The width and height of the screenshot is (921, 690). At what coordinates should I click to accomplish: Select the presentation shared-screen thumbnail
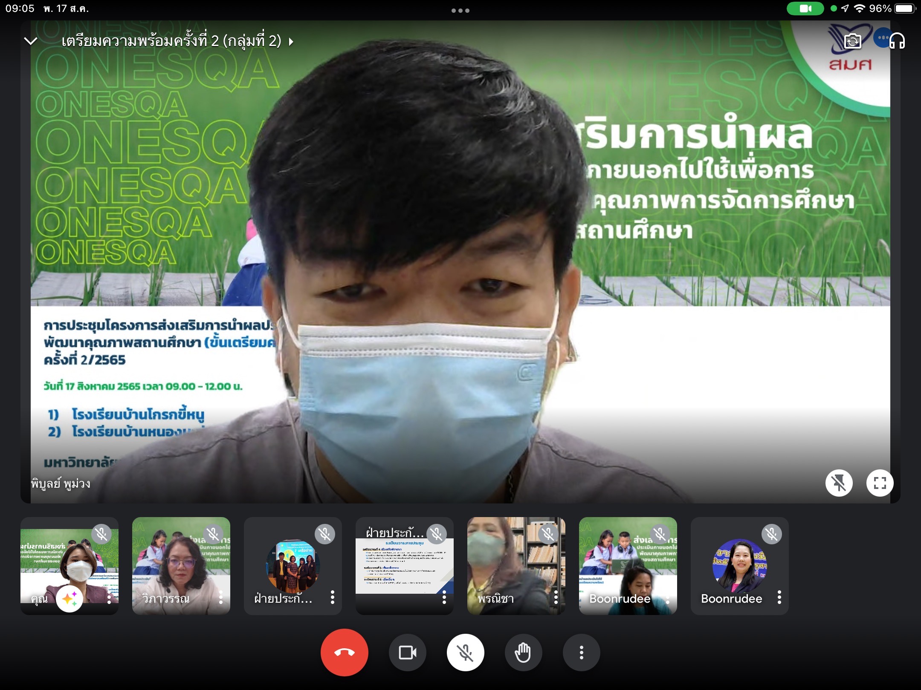[404, 566]
